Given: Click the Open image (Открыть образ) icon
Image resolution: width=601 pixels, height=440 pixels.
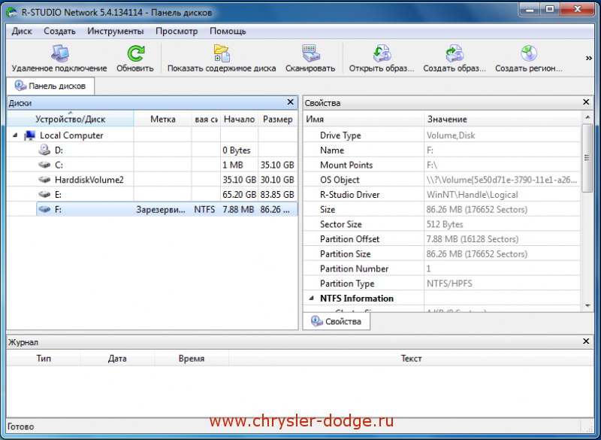Looking at the screenshot, I should pos(382,53).
